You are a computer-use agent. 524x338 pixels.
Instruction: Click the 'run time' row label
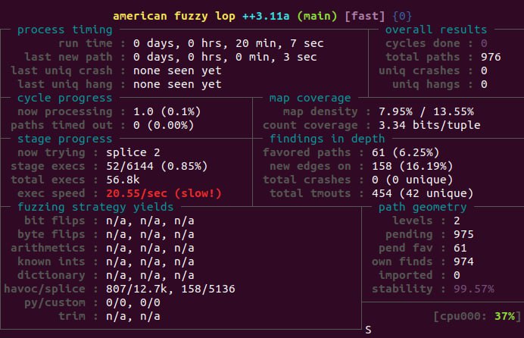click(86, 43)
